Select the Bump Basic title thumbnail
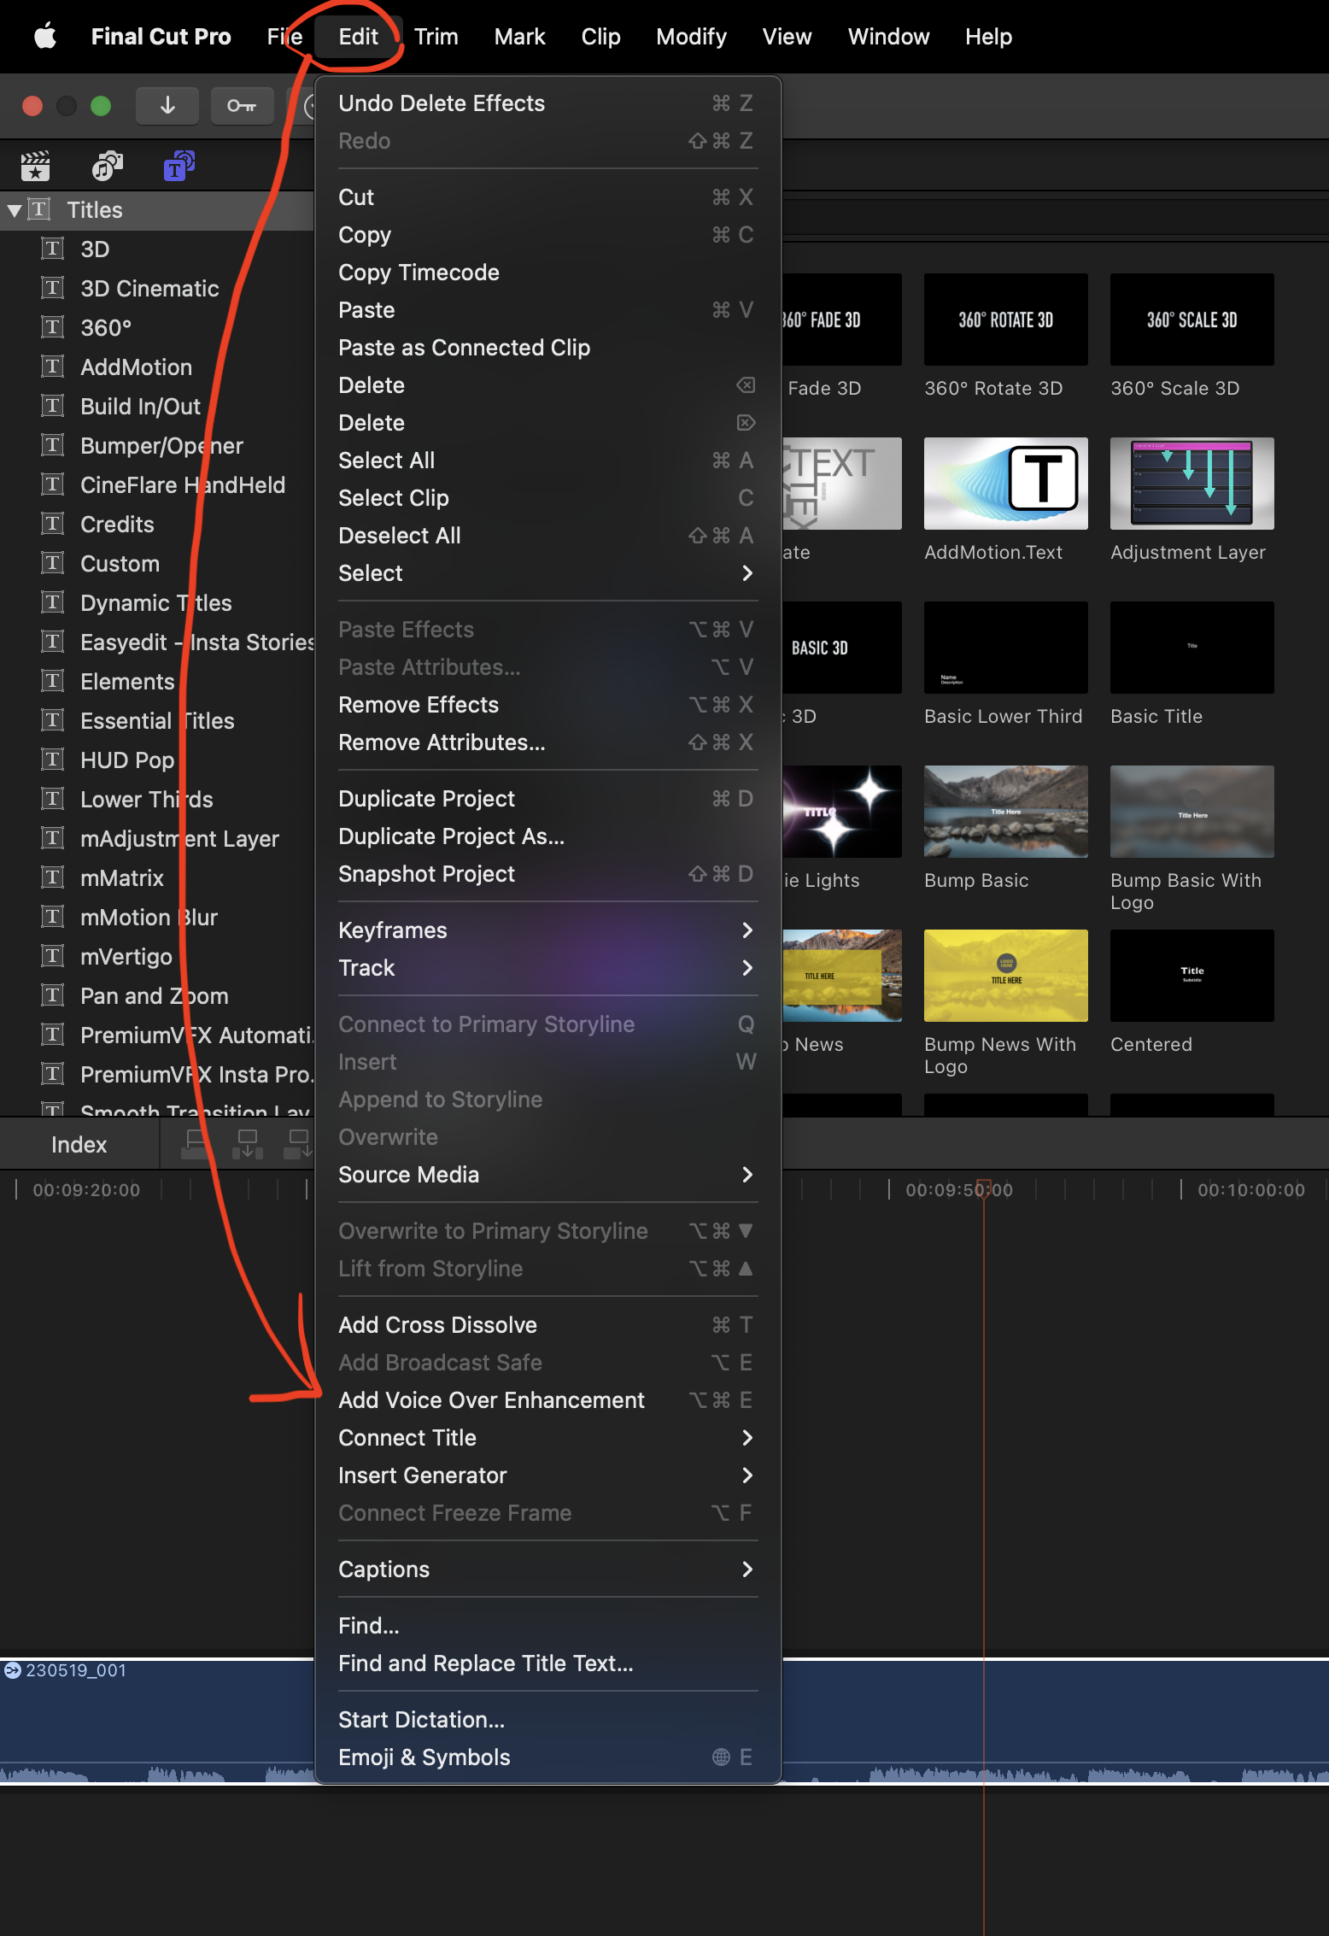 (1006, 812)
